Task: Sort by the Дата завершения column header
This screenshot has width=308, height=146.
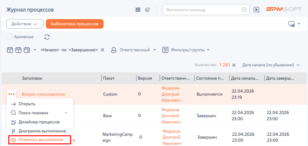Action: [x=280, y=78]
